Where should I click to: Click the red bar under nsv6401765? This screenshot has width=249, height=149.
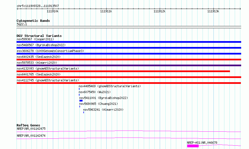click(129, 77)
